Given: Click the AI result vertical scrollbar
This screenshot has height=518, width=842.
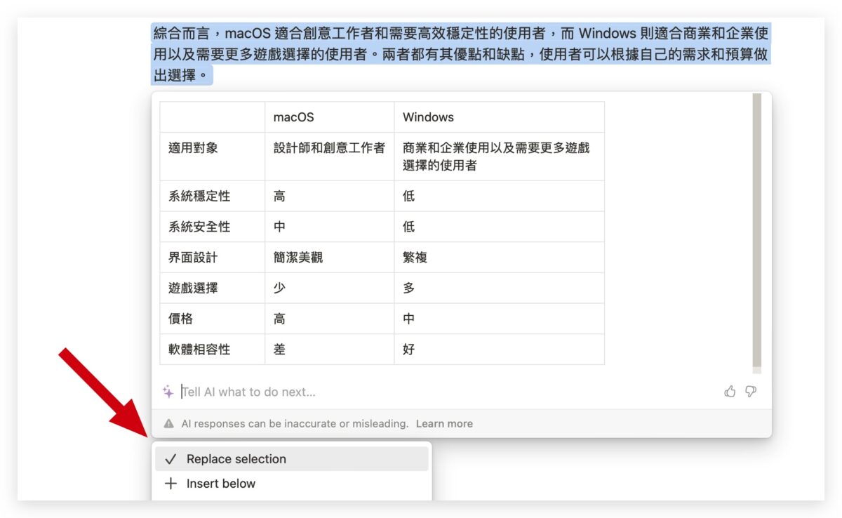Looking at the screenshot, I should click(757, 232).
